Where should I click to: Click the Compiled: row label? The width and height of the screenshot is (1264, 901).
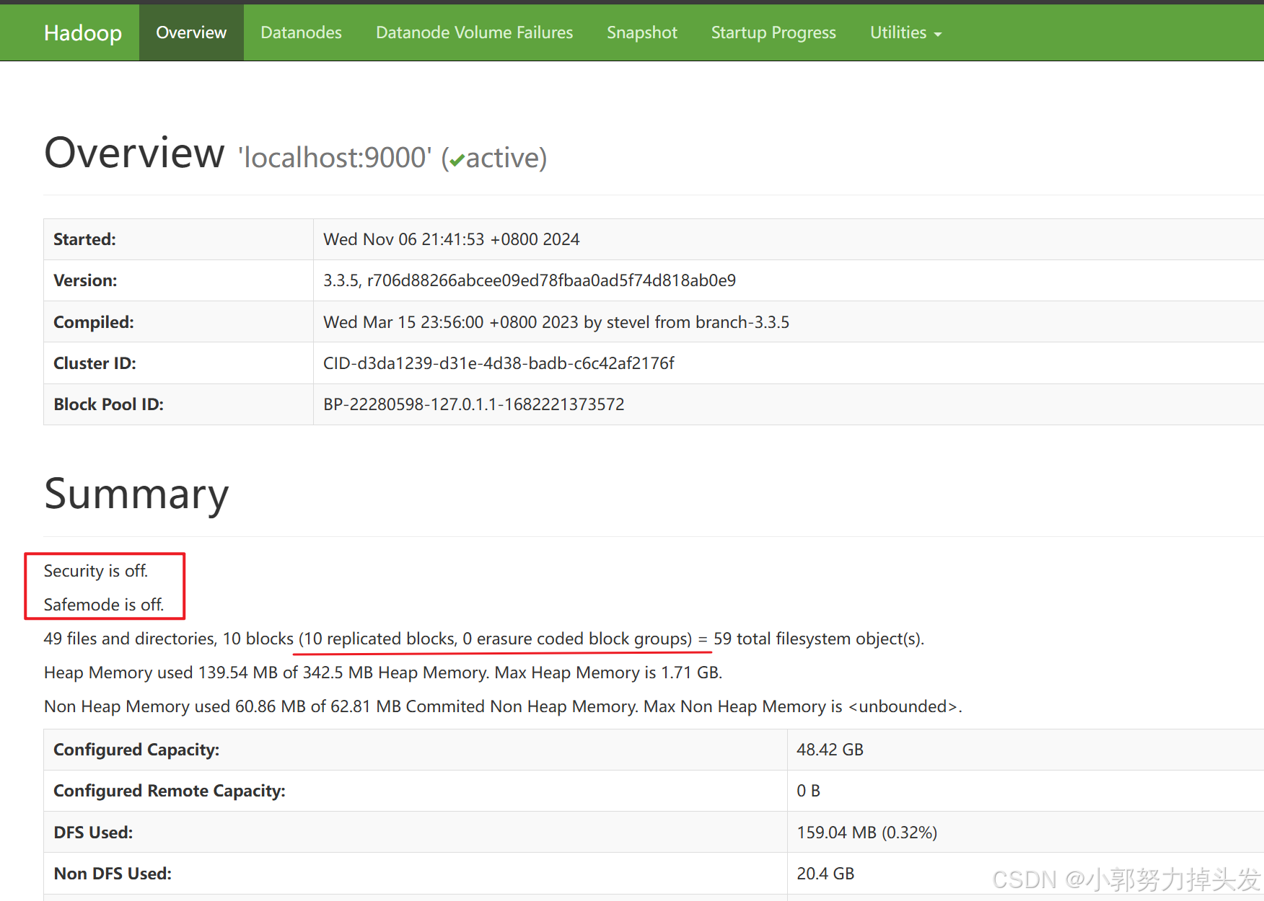coord(94,322)
